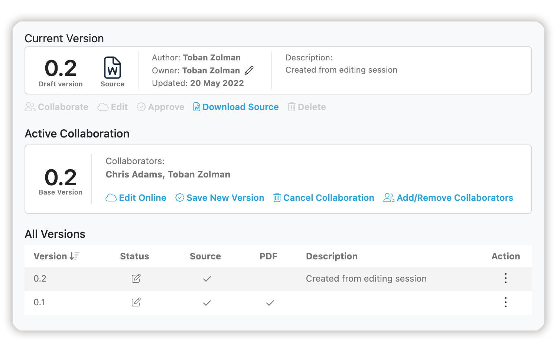Image resolution: width=557 pixels, height=352 pixels.
Task: Select the cloud icon beside Edit Online
Action: [x=110, y=197]
